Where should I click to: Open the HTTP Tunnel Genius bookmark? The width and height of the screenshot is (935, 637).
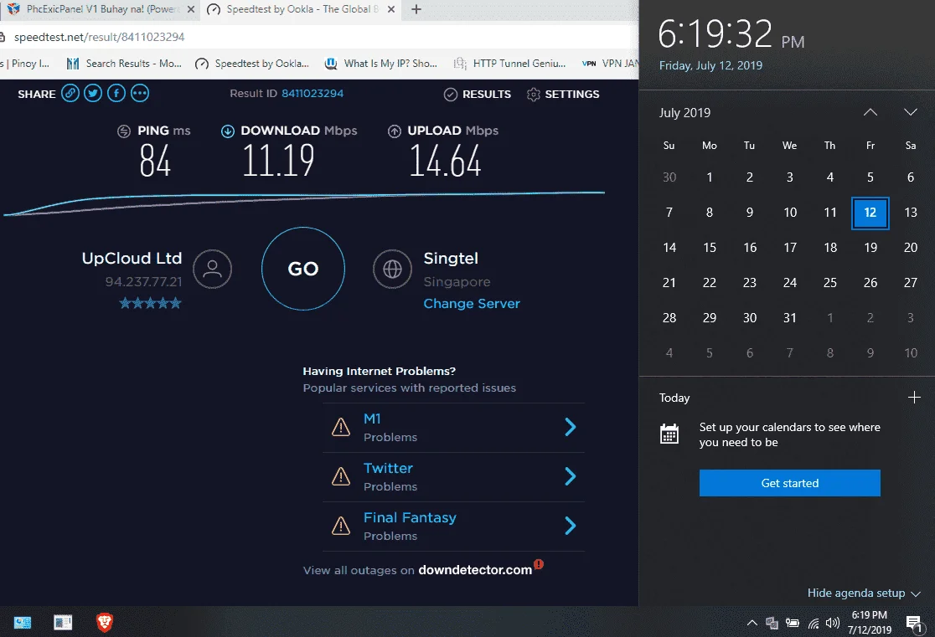pos(510,63)
